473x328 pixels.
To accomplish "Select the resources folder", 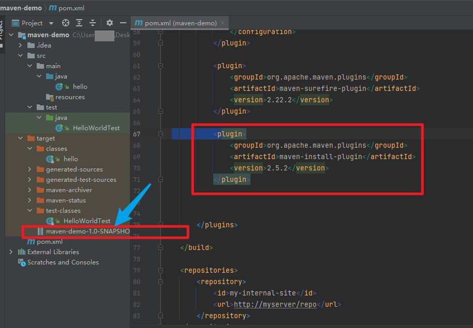I will point(70,97).
